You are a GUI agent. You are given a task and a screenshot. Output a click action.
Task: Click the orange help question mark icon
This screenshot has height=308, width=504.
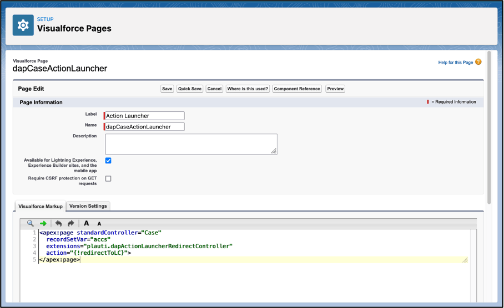478,62
